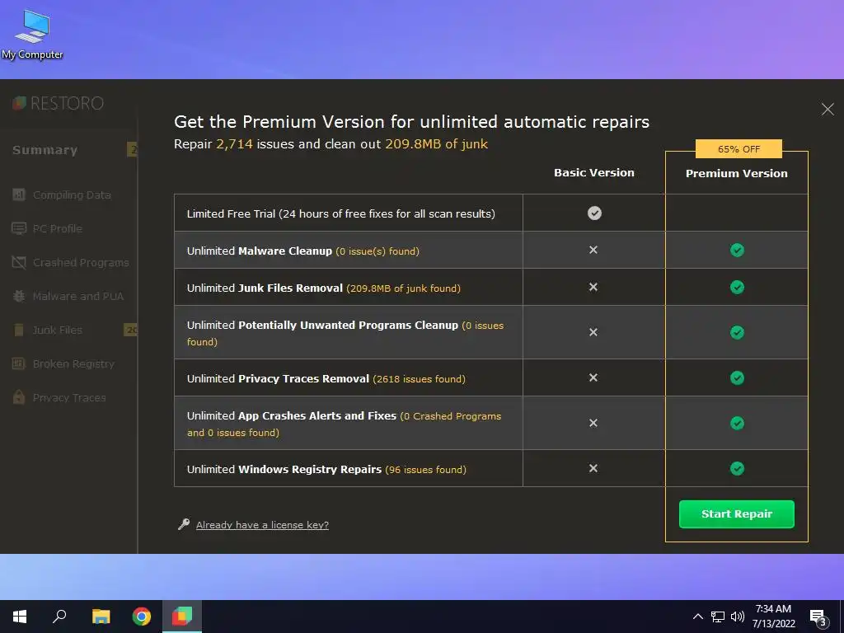Open the notifications action center
This screenshot has width=844, height=633.
818,617
